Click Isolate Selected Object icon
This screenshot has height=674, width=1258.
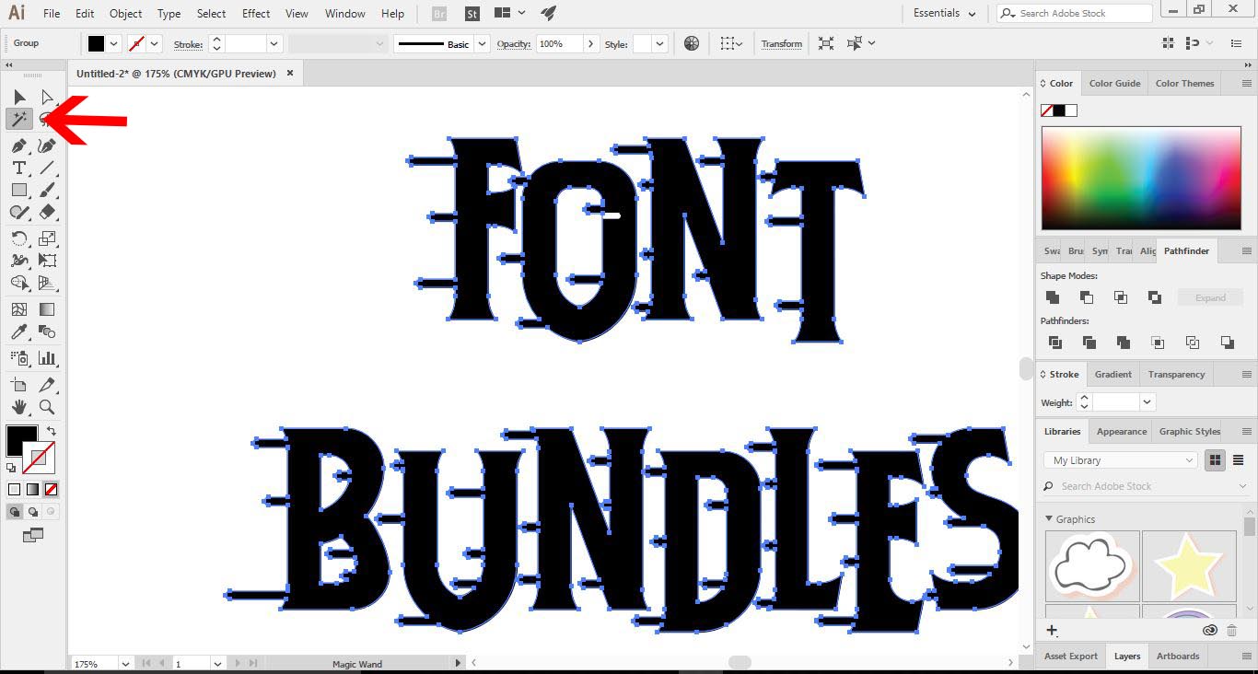826,43
